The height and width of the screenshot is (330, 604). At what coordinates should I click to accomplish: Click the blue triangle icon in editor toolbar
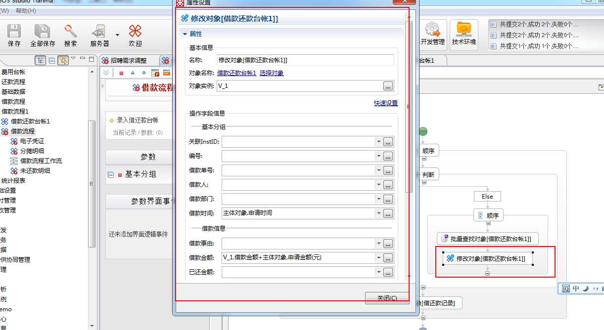[x=133, y=73]
